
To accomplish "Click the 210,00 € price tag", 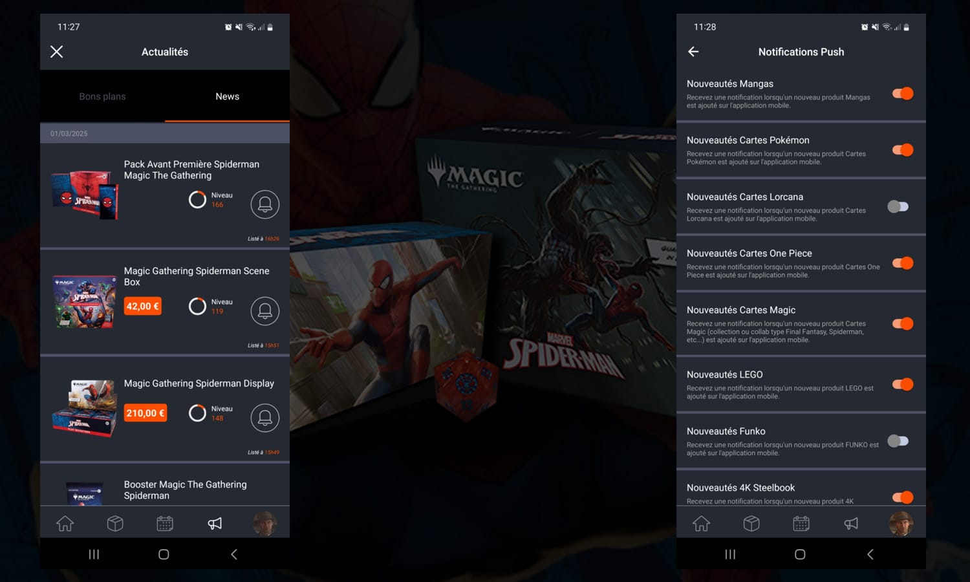I will tap(145, 413).
